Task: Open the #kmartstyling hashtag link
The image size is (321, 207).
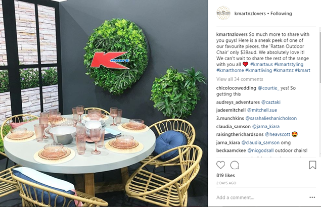Action: [x=289, y=64]
